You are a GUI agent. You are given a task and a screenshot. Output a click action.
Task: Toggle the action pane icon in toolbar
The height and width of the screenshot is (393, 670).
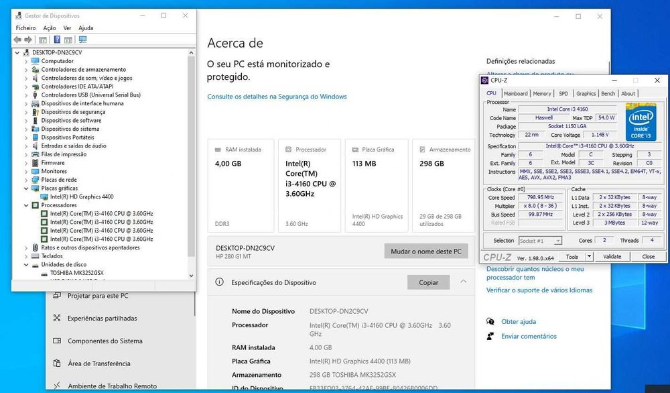[68, 40]
